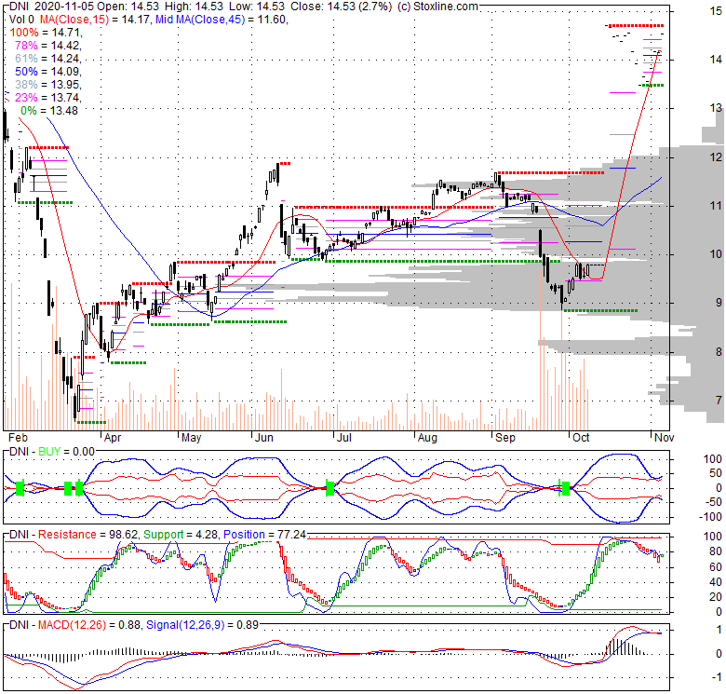The image size is (726, 694).
Task: Click the blue 'Mid MA(Close,45)' legend label
Action: (200, 20)
